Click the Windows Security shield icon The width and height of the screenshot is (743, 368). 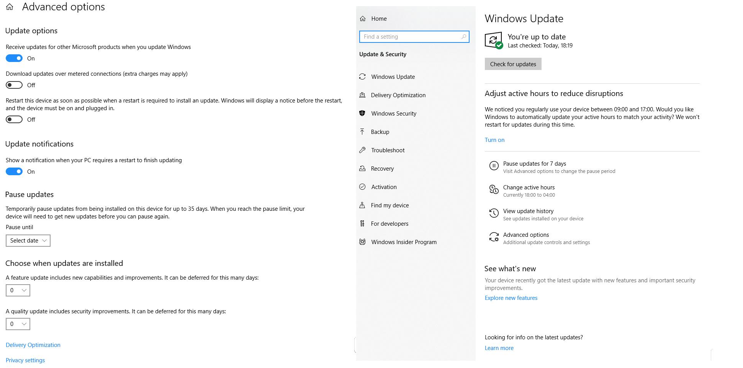tap(362, 113)
